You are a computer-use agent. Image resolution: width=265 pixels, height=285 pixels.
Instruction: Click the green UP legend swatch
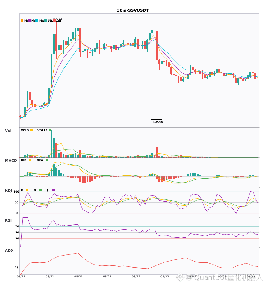(46, 21)
